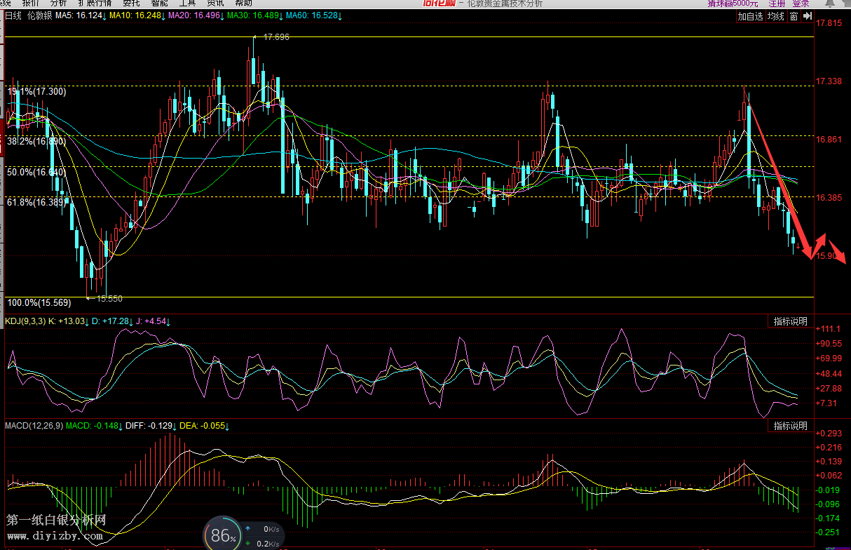This screenshot has width=851, height=550.
Task: Click the 窗 window layout icon
Action: point(794,16)
